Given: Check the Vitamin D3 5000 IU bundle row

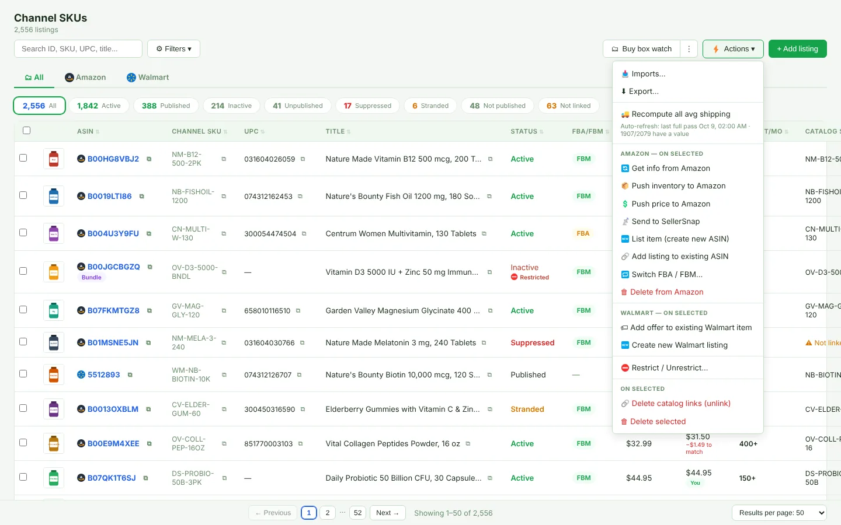Looking at the screenshot, I should pos(23,271).
